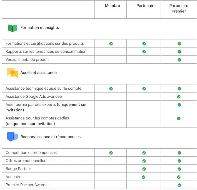
Task: Click Partenaire Premier checkmark for Versions bêta
Action: click(x=179, y=60)
